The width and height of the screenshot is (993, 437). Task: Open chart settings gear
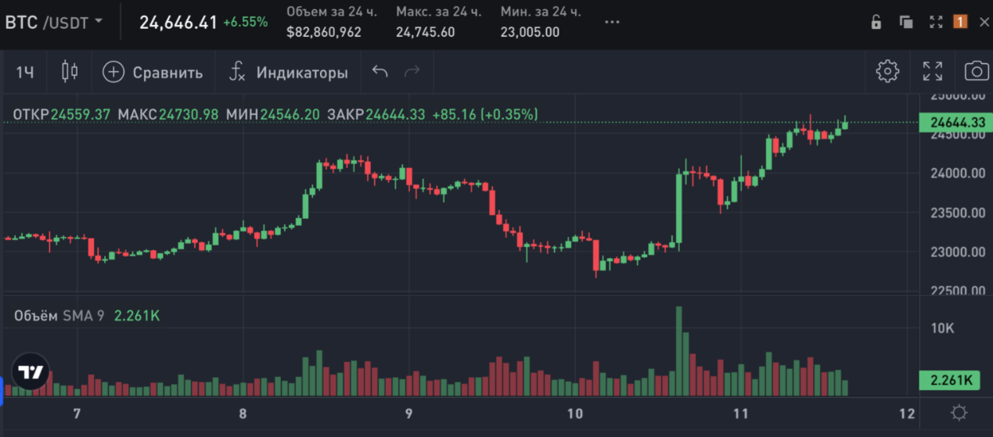(x=887, y=71)
